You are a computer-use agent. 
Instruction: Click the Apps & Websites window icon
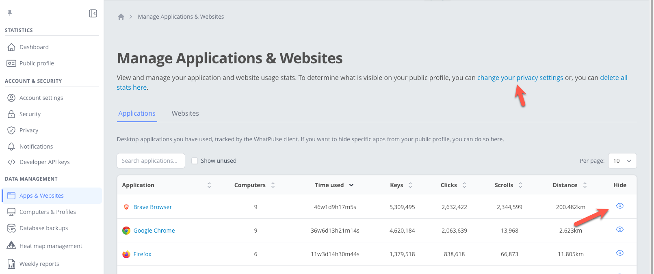(x=11, y=196)
